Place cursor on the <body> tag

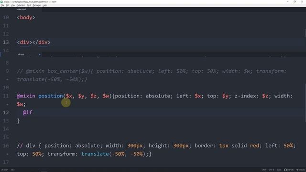(x=26, y=18)
